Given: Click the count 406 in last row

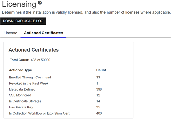Looking at the screenshot, I should (99, 113).
